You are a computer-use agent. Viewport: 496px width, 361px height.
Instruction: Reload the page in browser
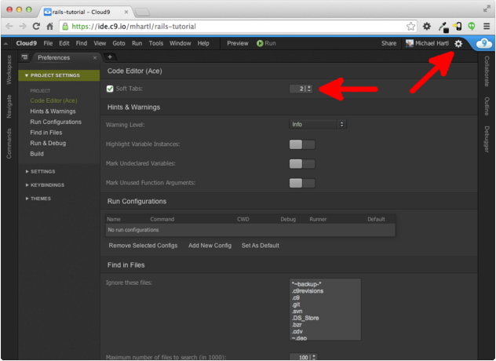pyautogui.click(x=36, y=26)
